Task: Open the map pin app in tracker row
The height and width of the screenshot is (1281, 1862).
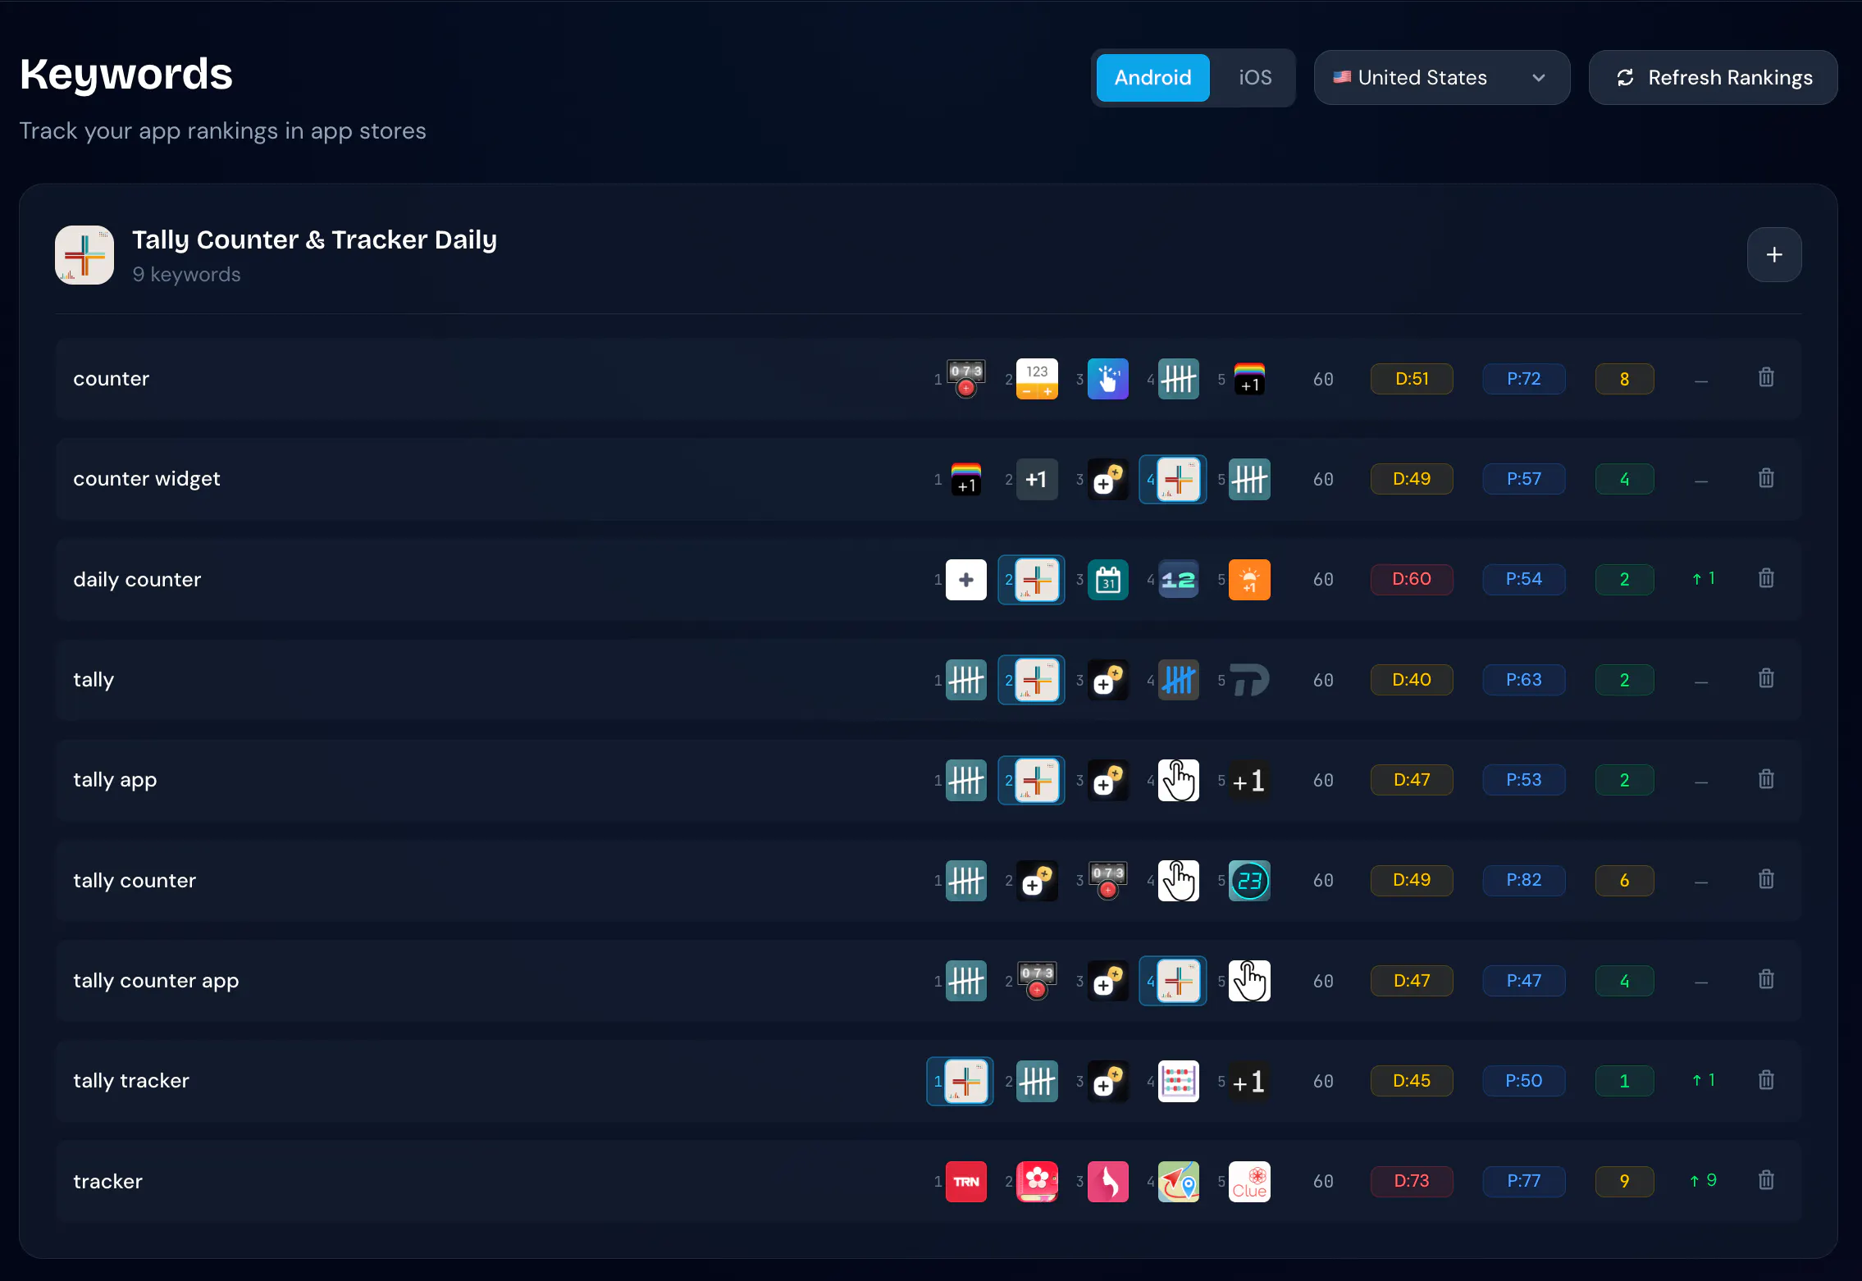Action: (1179, 1182)
